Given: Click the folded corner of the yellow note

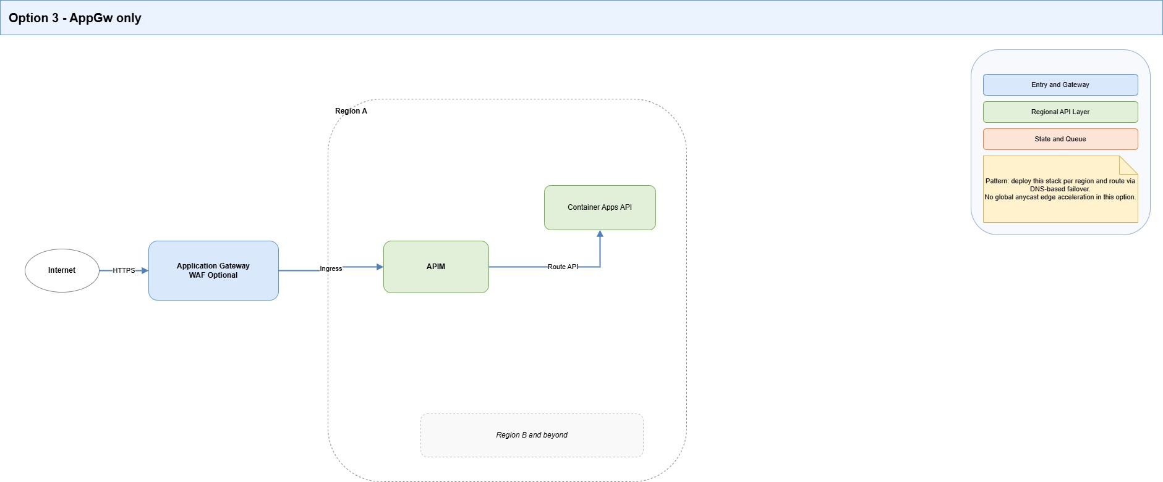Looking at the screenshot, I should click(x=1130, y=164).
